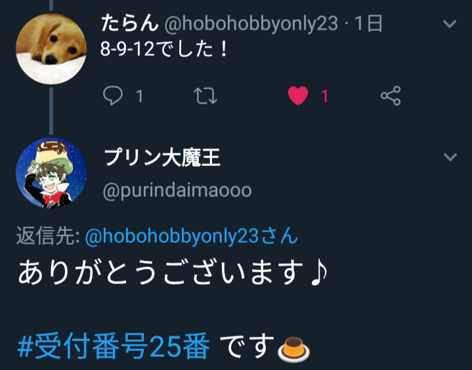Select the 8-9-12でした！ tweet text
The image size is (472, 370).
coord(163,49)
